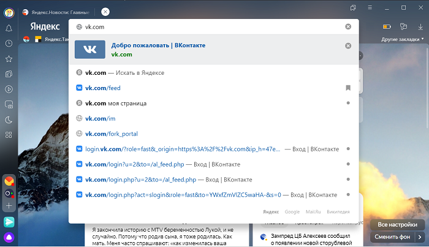Select the Google search engine option
Screen dimensions: 429x247
tap(292, 211)
